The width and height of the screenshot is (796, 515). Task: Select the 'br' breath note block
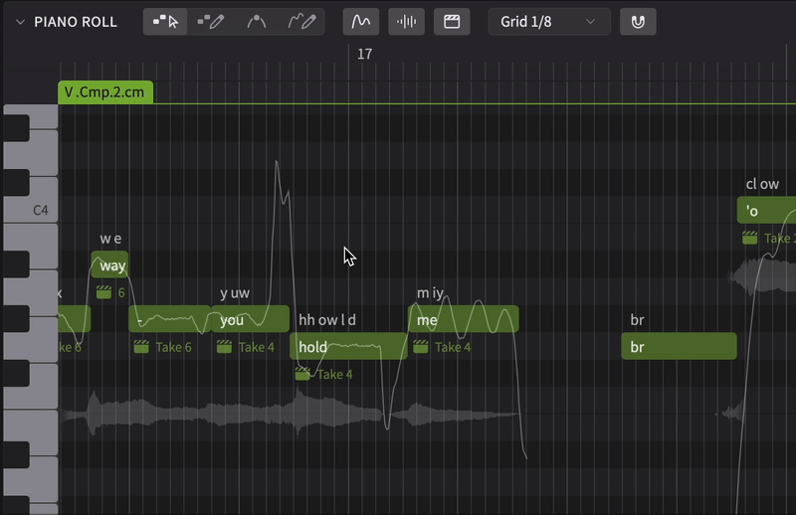click(x=679, y=347)
